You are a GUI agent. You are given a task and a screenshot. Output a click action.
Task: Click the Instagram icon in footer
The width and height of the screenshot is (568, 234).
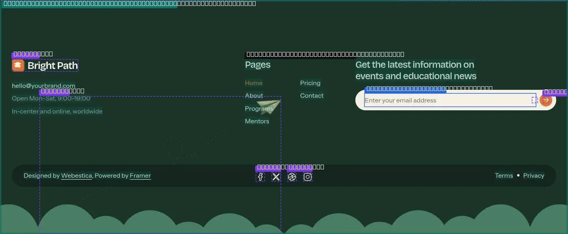click(308, 177)
